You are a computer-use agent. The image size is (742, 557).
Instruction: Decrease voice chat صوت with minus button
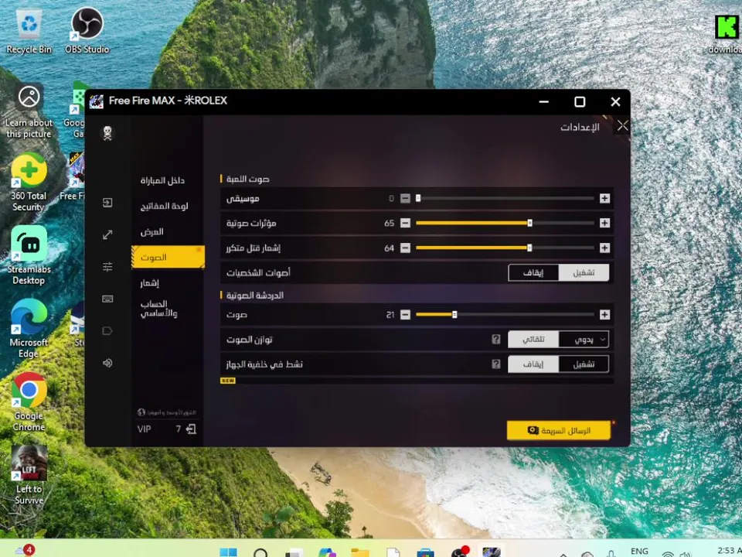(x=405, y=315)
